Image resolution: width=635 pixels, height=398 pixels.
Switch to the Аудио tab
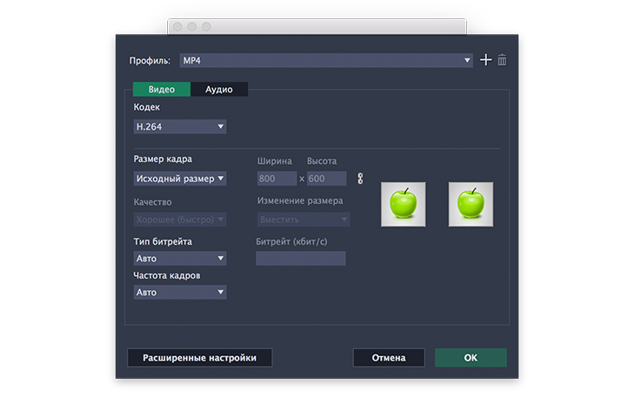(218, 89)
